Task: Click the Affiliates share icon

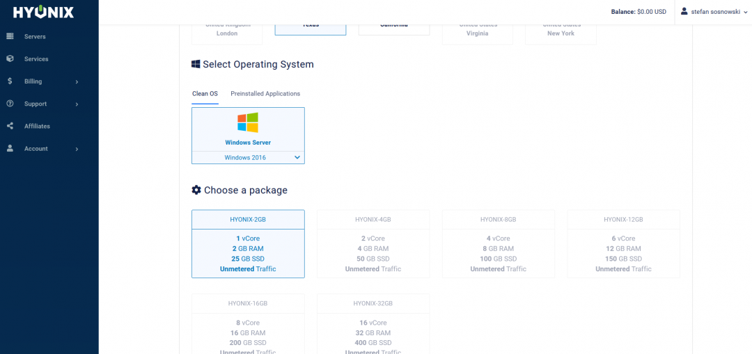Action: click(x=10, y=126)
